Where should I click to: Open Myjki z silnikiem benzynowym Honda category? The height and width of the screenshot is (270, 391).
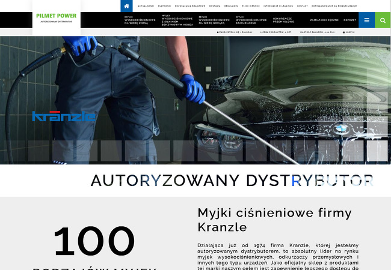pos(177,20)
